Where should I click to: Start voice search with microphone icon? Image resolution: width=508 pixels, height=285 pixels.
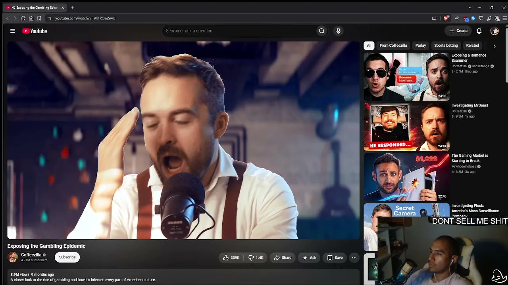[x=338, y=31]
